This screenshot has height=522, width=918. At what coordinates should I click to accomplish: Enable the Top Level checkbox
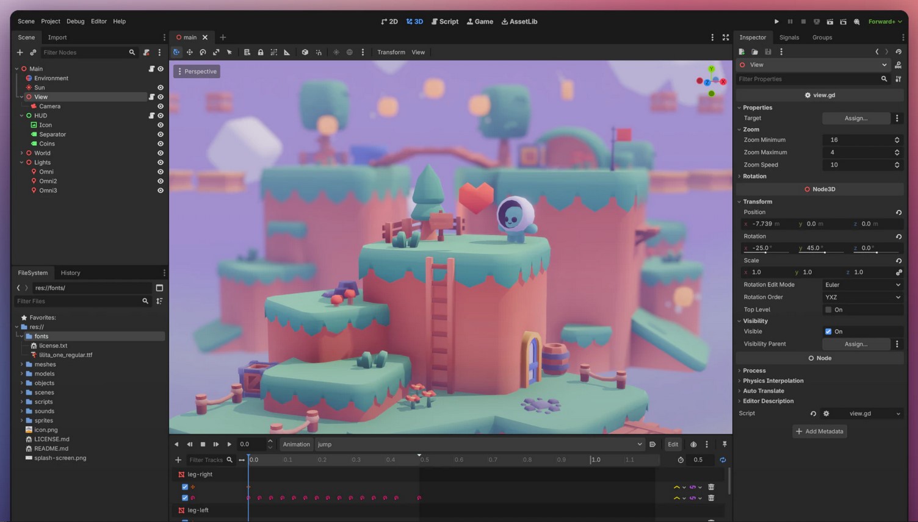click(828, 310)
